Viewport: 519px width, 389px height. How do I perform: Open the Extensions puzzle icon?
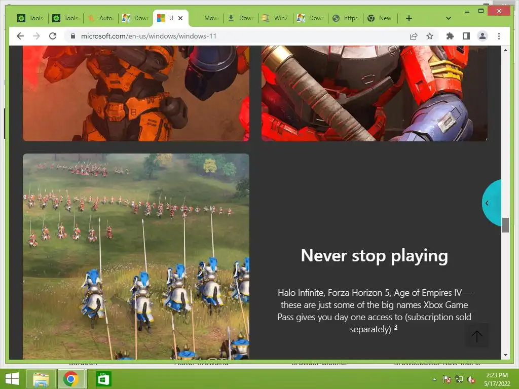click(x=450, y=36)
